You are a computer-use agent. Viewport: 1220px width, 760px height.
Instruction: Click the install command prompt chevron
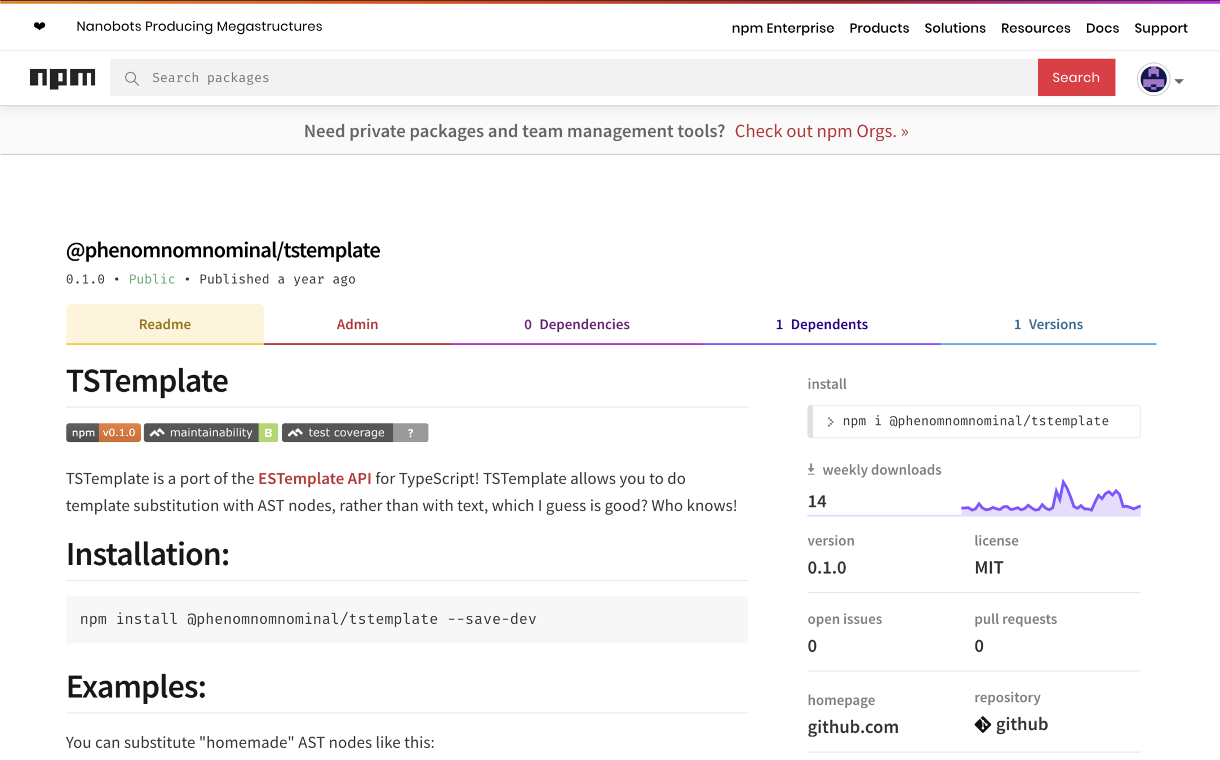pos(830,422)
